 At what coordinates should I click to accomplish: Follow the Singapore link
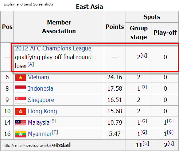click(41, 100)
